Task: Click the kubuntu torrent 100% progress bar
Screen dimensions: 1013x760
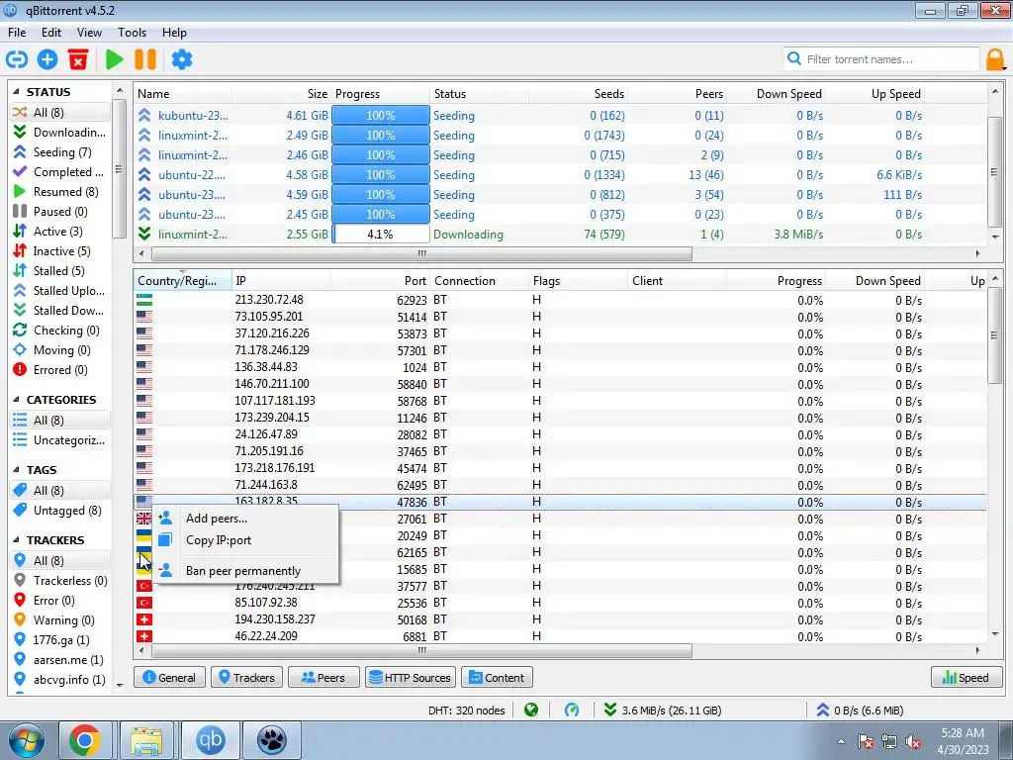Action: pyautogui.click(x=381, y=116)
